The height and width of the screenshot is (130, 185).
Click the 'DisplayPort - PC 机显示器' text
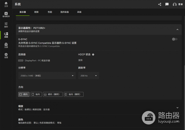[x=37, y=61]
